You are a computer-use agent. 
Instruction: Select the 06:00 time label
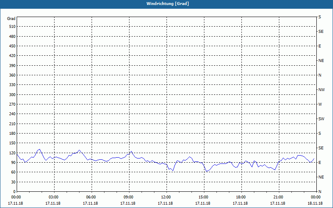[x=91, y=197]
